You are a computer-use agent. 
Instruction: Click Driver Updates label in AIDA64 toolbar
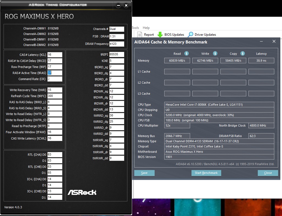point(206,34)
